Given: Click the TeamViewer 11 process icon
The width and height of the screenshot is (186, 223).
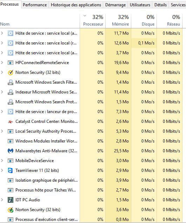Looking at the screenshot, I should pyautogui.click(x=11, y=170).
